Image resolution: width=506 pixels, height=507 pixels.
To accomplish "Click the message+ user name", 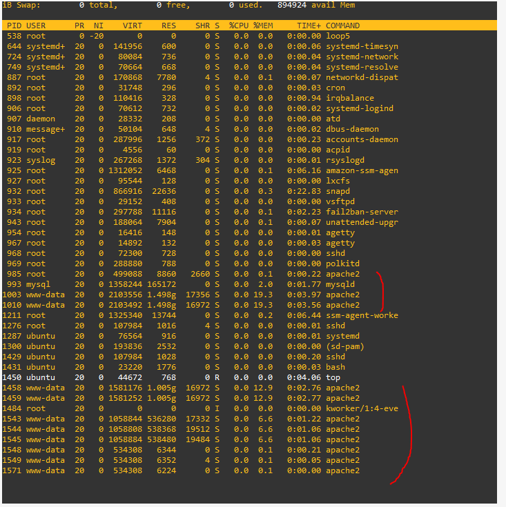I will click(46, 129).
